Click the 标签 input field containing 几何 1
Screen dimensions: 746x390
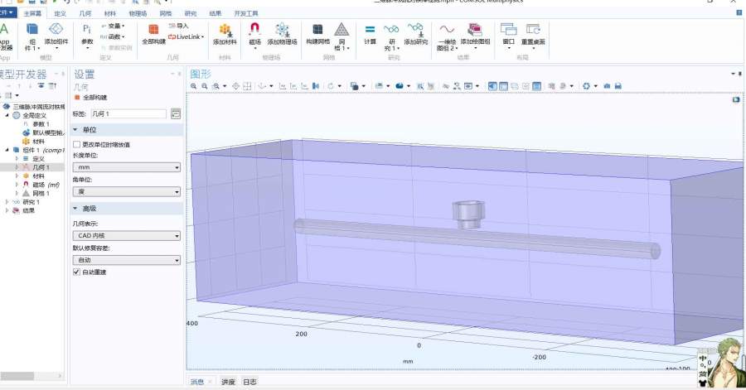pos(128,113)
